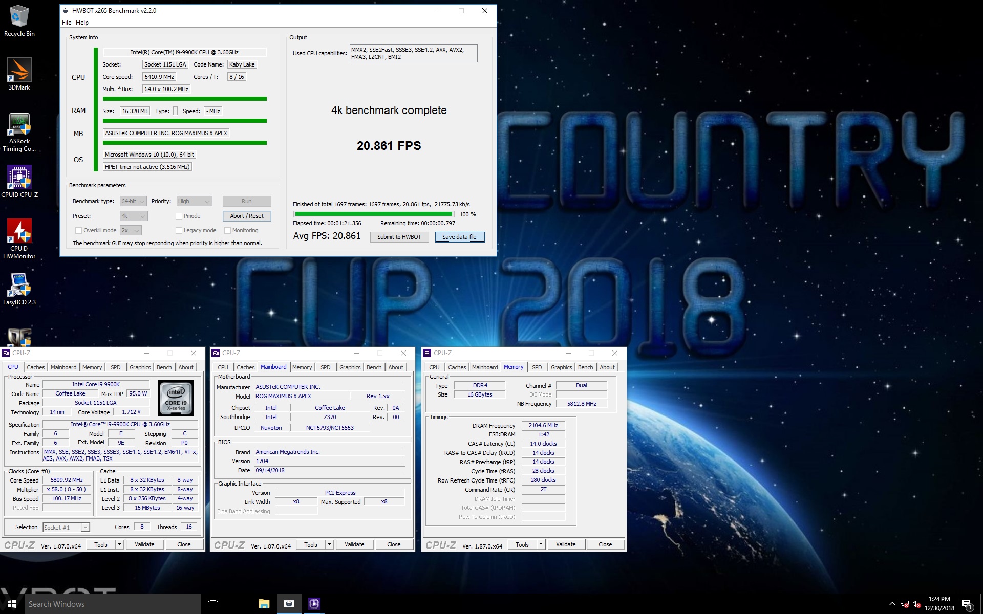Click the Core Voltage 1.712 V value
Viewport: 983px width, 614px height.
tap(131, 412)
